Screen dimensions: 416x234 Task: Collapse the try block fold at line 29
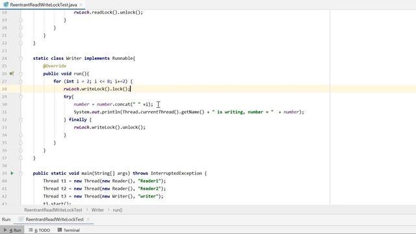click(x=21, y=97)
